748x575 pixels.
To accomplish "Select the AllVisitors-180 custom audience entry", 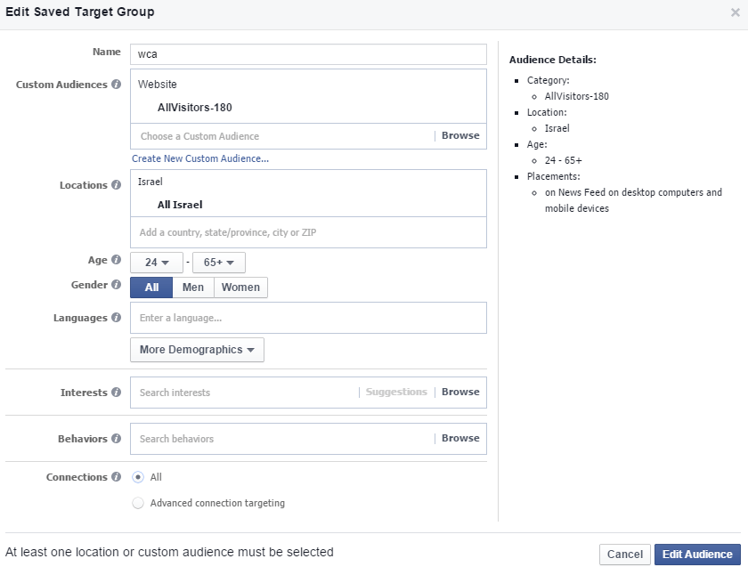I will click(195, 108).
